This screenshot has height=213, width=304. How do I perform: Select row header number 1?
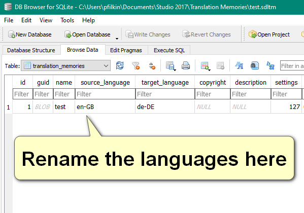(8, 107)
